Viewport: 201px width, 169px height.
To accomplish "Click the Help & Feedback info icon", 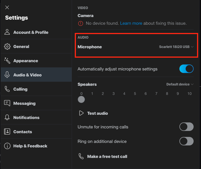I will click(x=7, y=146).
